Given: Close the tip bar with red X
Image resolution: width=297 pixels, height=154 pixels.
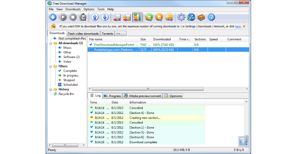Looking at the screenshot, I should 244,26.
